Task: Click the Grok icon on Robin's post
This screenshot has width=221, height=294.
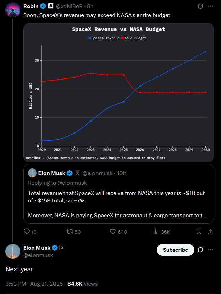Action: tap(200, 6)
